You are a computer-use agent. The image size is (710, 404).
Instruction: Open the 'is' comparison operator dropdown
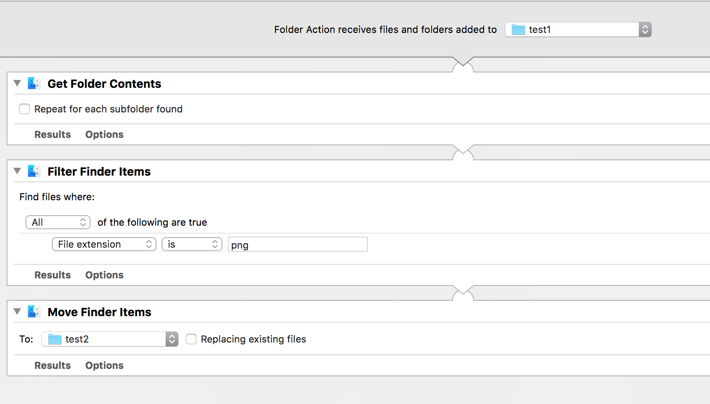(x=192, y=244)
